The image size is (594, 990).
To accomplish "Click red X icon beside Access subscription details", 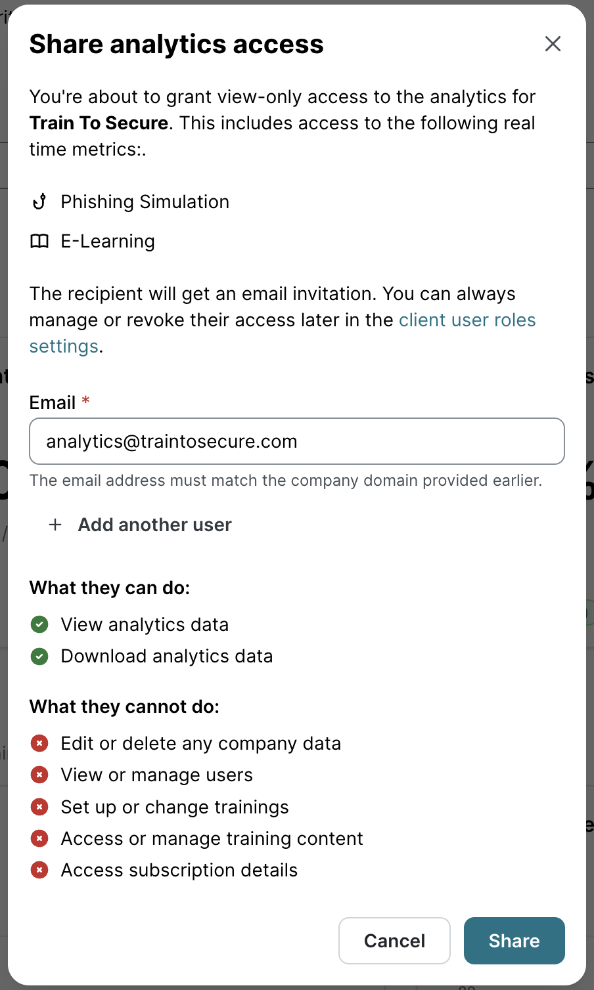I will point(39,870).
